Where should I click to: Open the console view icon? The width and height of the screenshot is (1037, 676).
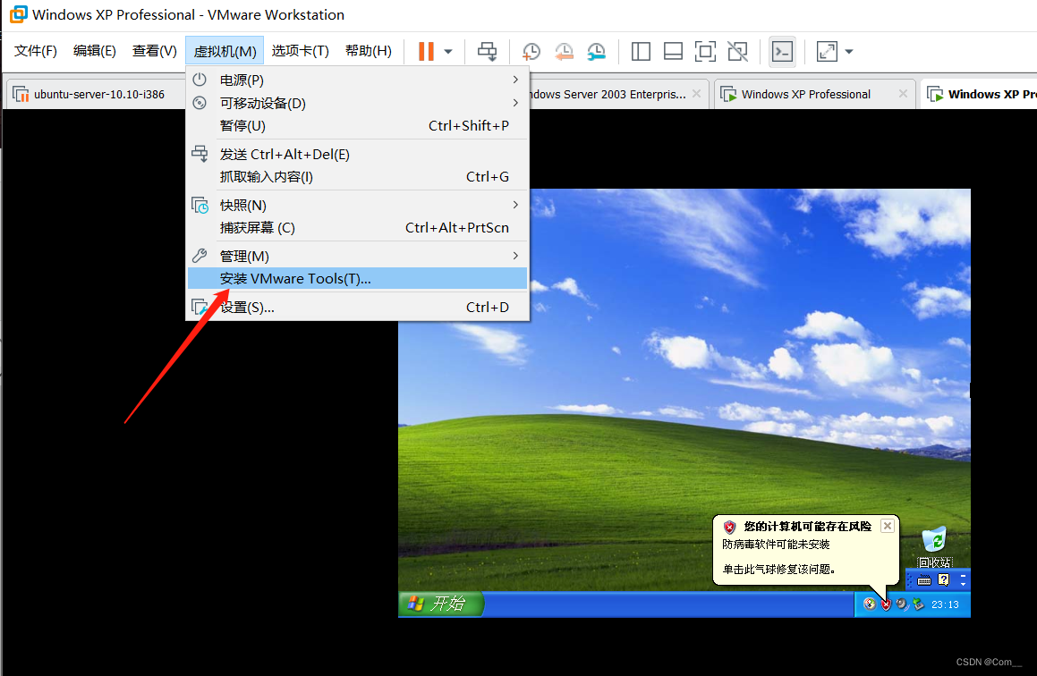point(782,52)
